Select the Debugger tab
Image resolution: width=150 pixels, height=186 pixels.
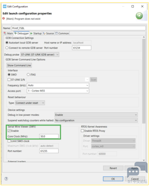pos(22,33)
